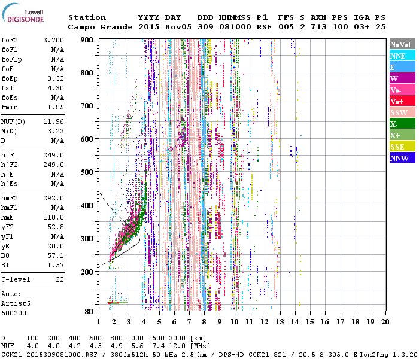
Task: Click the D N/A value
Action: [57, 141]
